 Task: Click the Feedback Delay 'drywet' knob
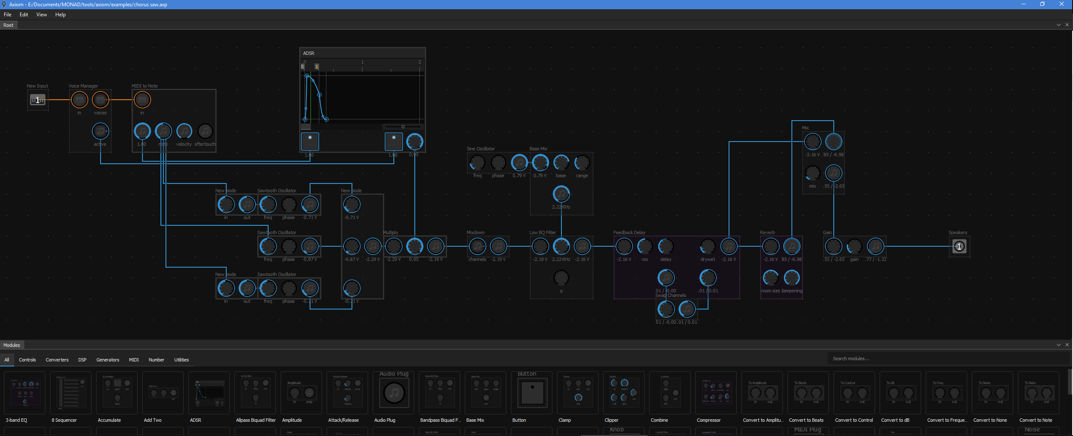pyautogui.click(x=708, y=246)
